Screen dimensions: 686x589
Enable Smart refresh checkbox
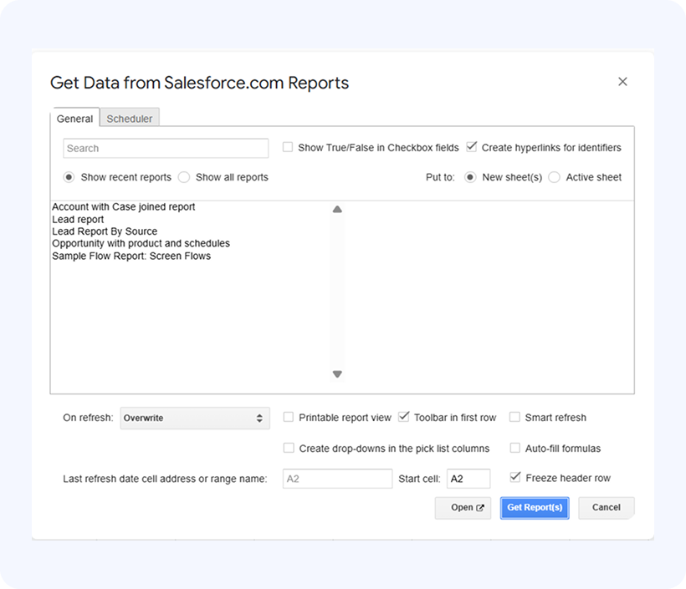pos(515,417)
